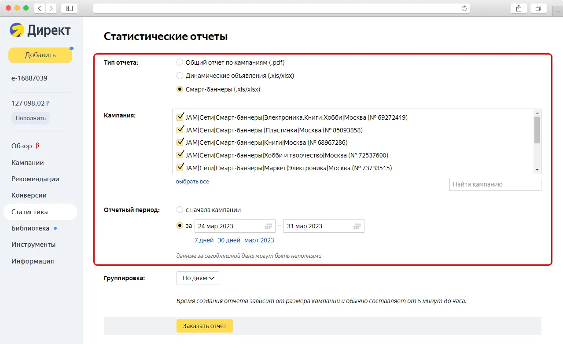Viewport: 563px width, 344px height.
Task: Uncheck the 'Пластинки' campaign № 85093858 checkbox
Action: [x=180, y=130]
